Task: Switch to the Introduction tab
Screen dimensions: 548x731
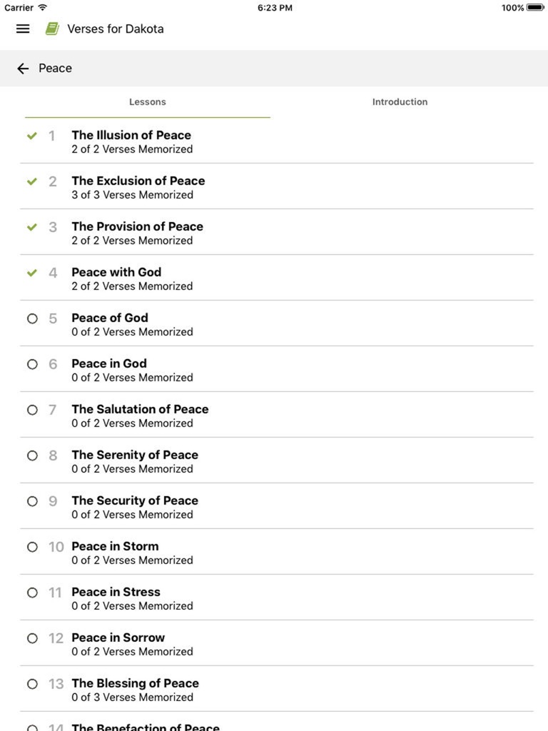Action: click(400, 102)
